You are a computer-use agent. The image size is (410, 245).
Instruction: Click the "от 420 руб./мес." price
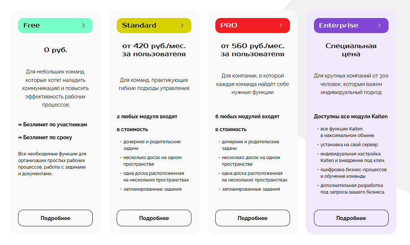154,46
